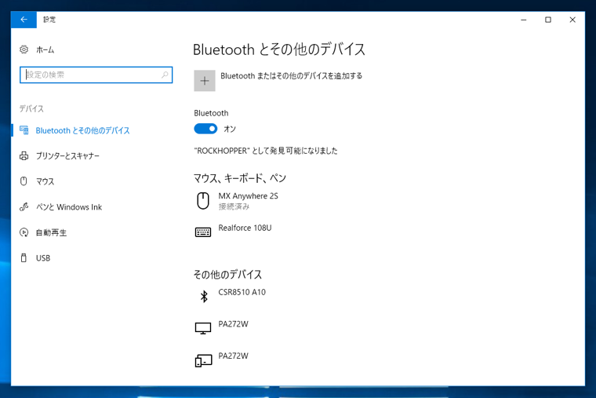
Task: Go back with the arrow button
Action: [24, 20]
